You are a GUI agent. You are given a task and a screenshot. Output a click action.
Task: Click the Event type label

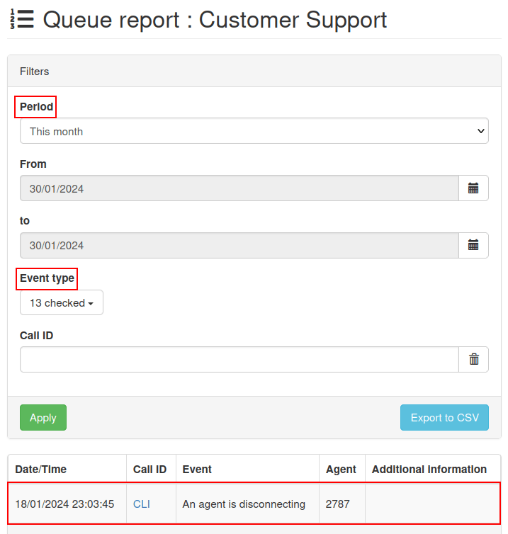(47, 278)
